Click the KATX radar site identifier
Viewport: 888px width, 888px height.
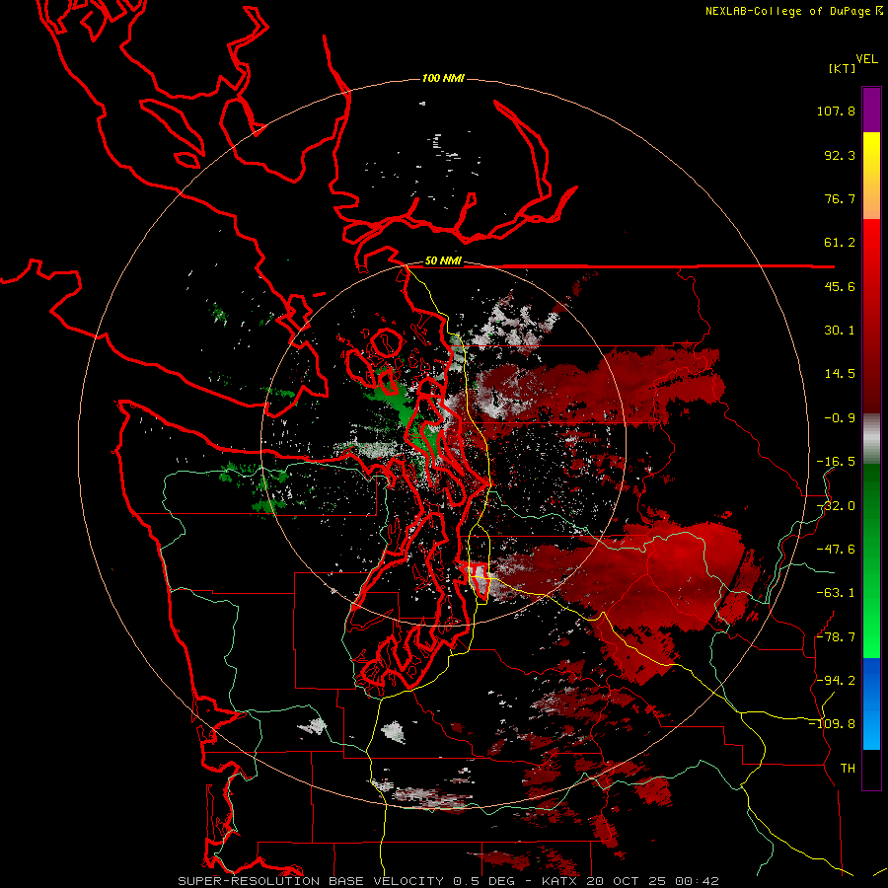[x=558, y=881]
